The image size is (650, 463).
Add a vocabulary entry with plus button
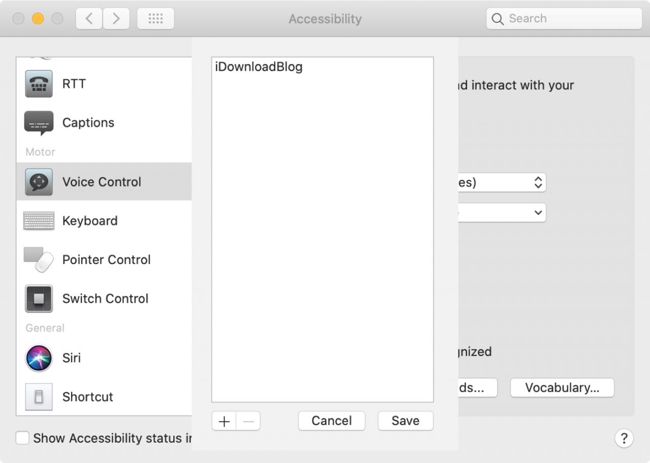(224, 421)
